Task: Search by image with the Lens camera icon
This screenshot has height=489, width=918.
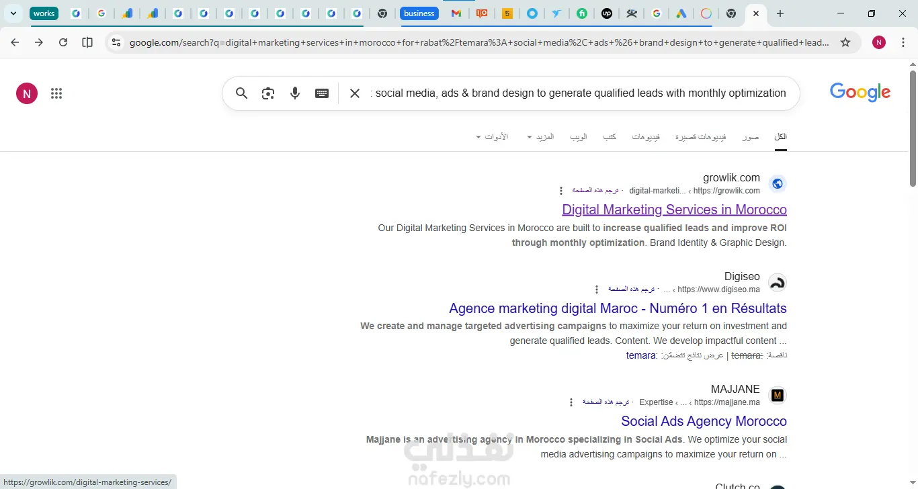Action: (268, 93)
